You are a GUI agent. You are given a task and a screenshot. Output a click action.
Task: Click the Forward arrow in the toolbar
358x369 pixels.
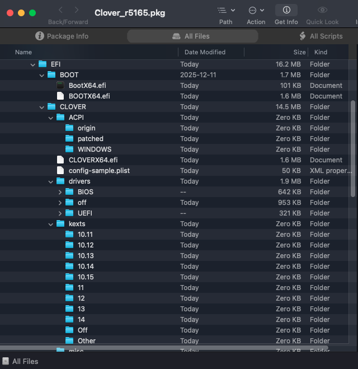coord(77,10)
